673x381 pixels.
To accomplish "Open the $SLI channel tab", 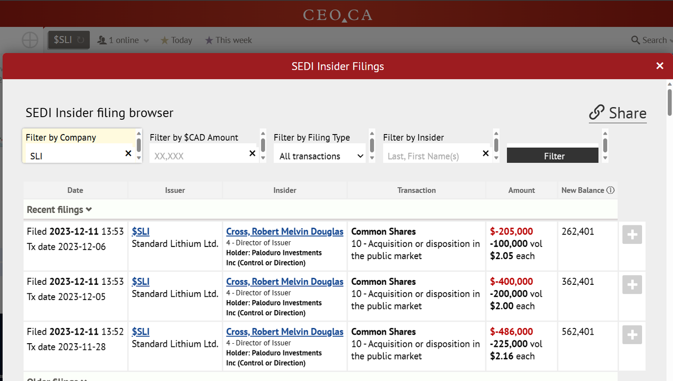I will pos(69,40).
